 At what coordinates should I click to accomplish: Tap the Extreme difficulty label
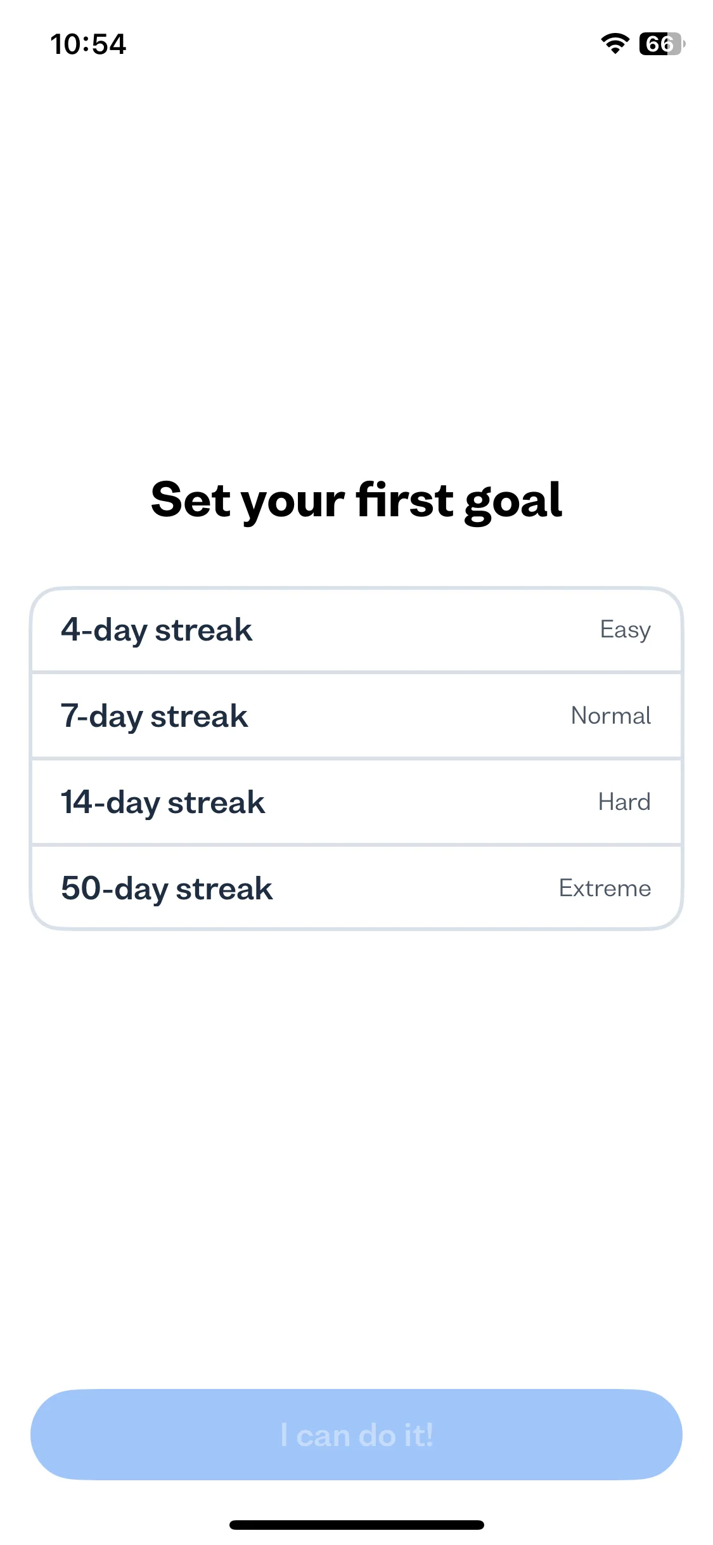tap(605, 889)
